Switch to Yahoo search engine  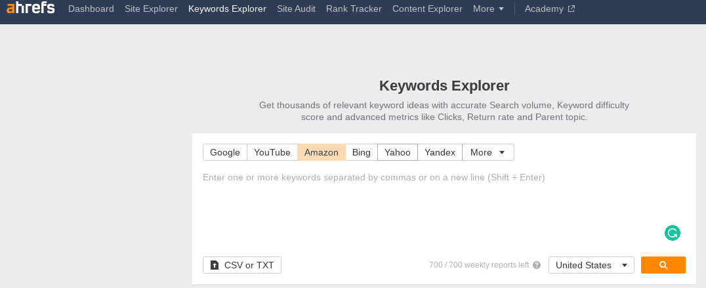(x=398, y=152)
